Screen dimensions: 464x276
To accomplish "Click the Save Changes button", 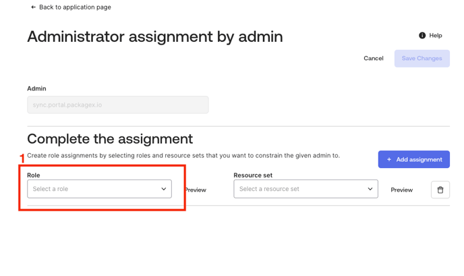I will (422, 58).
